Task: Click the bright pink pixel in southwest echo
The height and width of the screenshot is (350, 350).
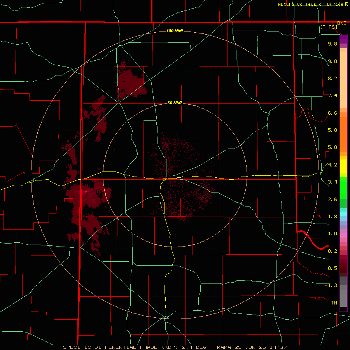Action: 86,191
